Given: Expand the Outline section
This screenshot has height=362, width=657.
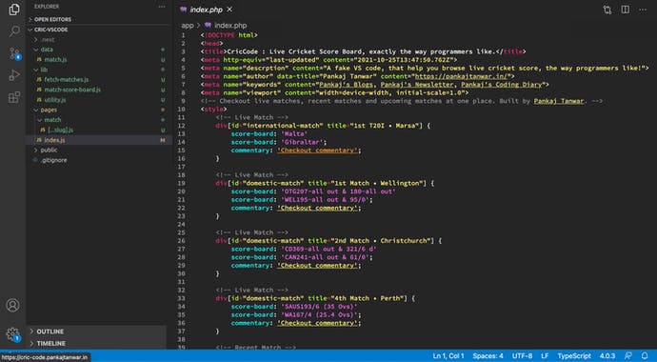Looking at the screenshot, I should pos(97,332).
